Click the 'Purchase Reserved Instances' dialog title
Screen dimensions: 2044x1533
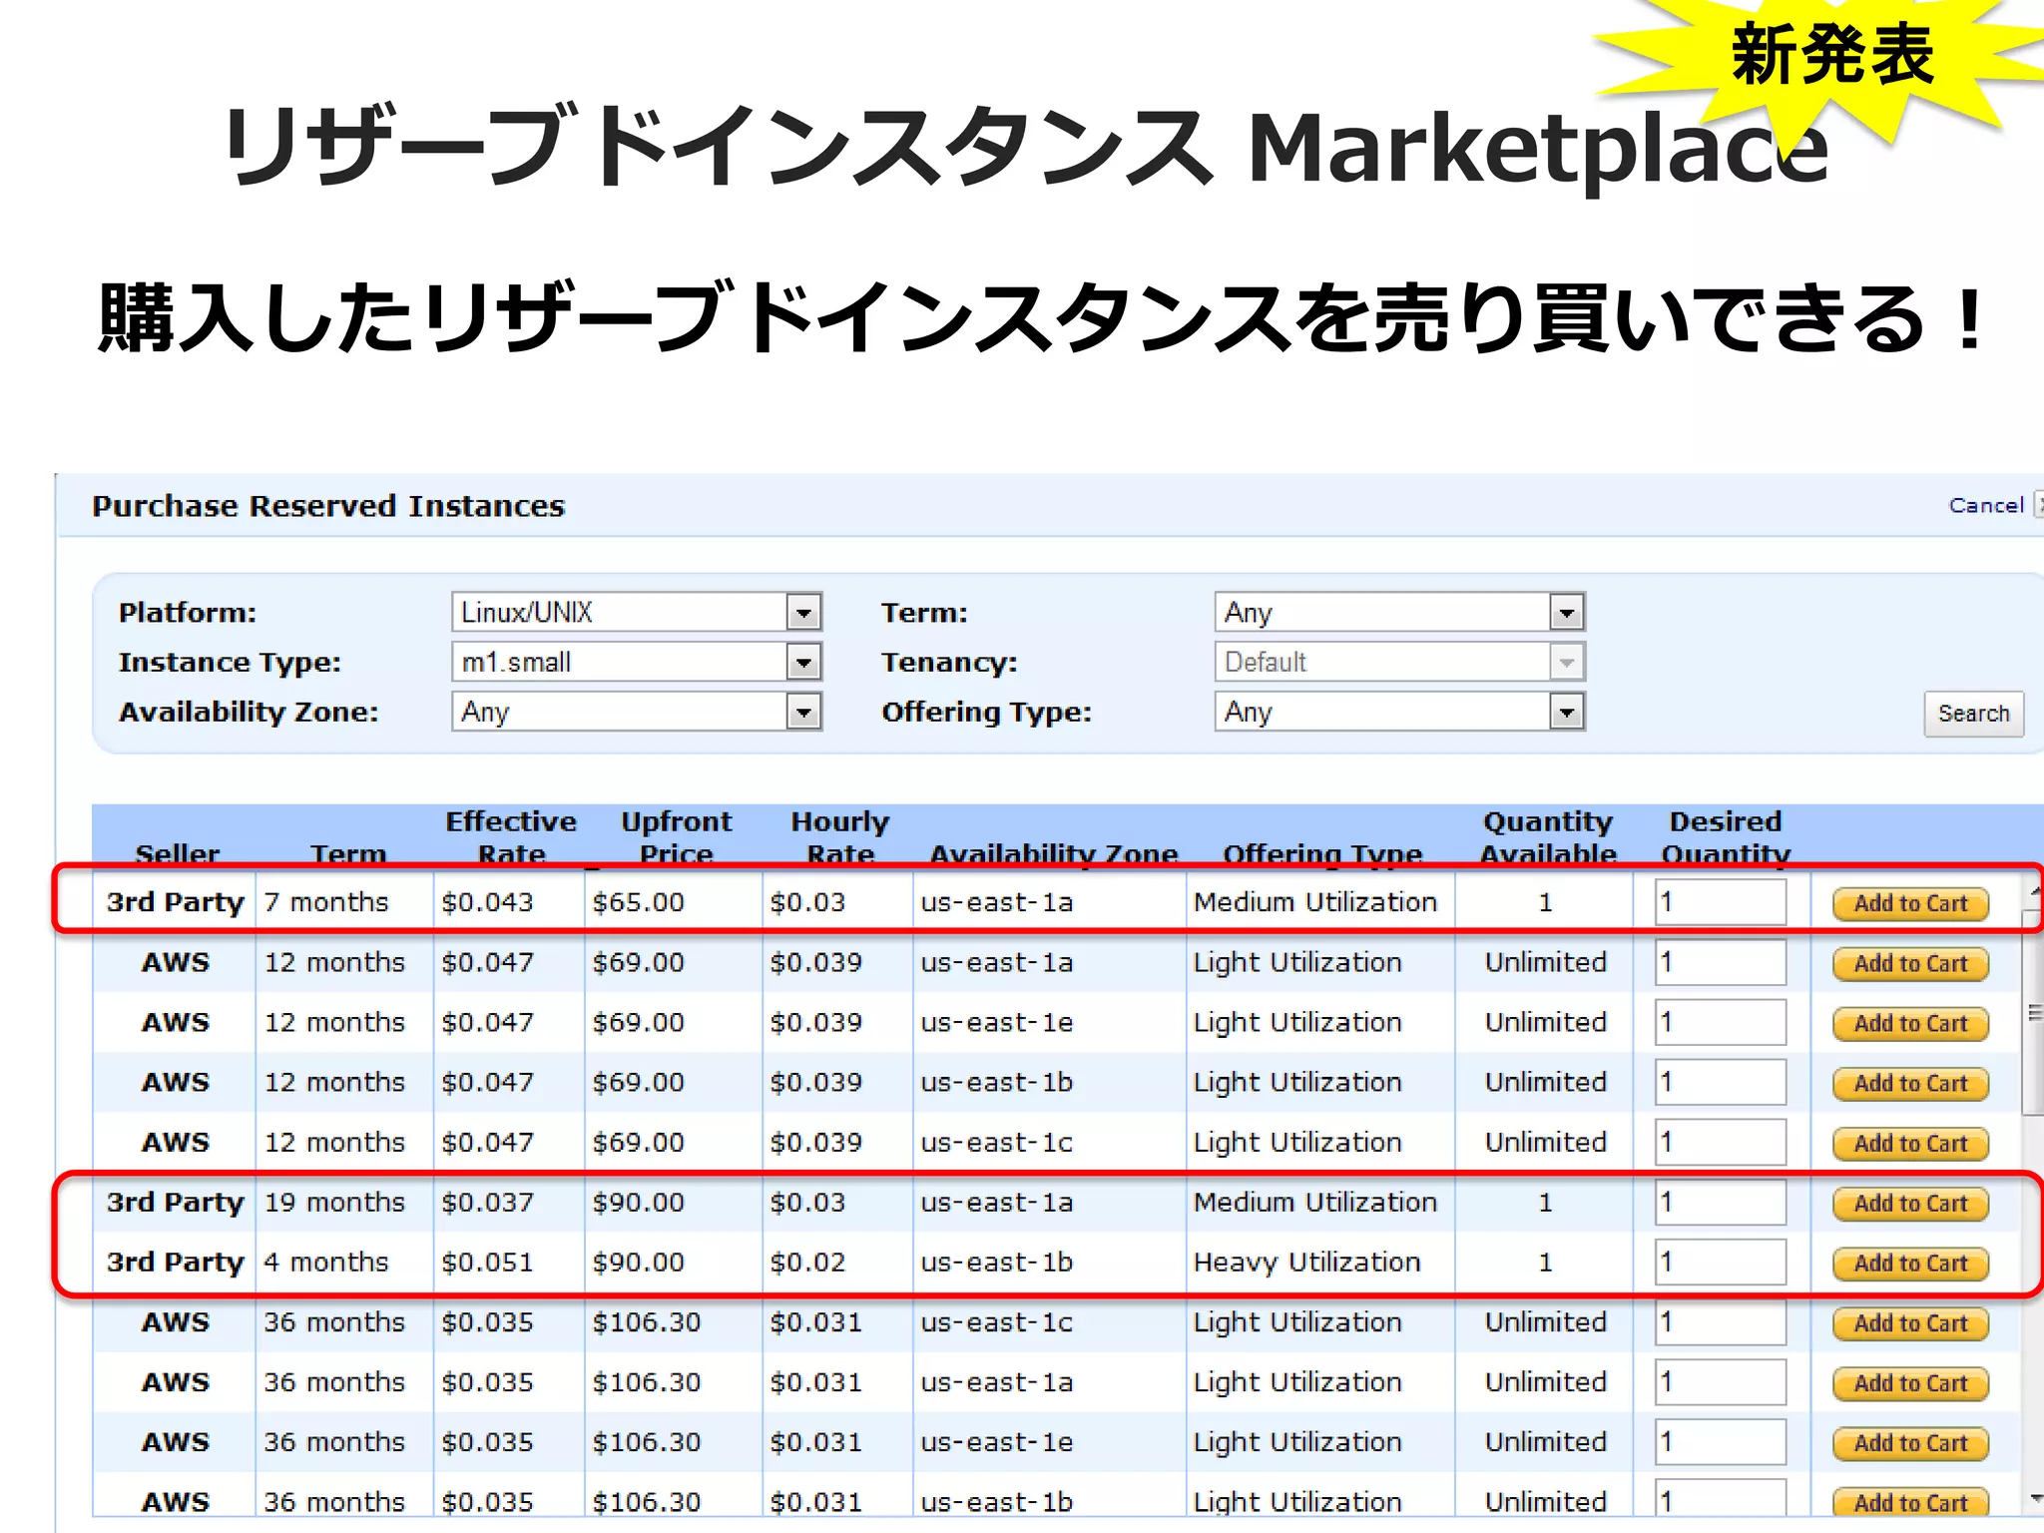(x=328, y=506)
